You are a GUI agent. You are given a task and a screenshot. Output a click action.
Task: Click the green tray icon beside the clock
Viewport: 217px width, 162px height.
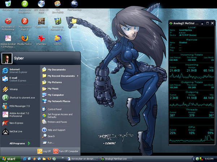pos(197,159)
